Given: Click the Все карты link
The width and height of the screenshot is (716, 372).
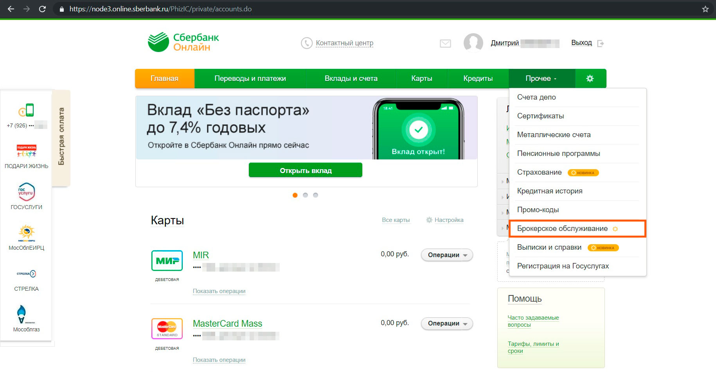Looking at the screenshot, I should 396,220.
